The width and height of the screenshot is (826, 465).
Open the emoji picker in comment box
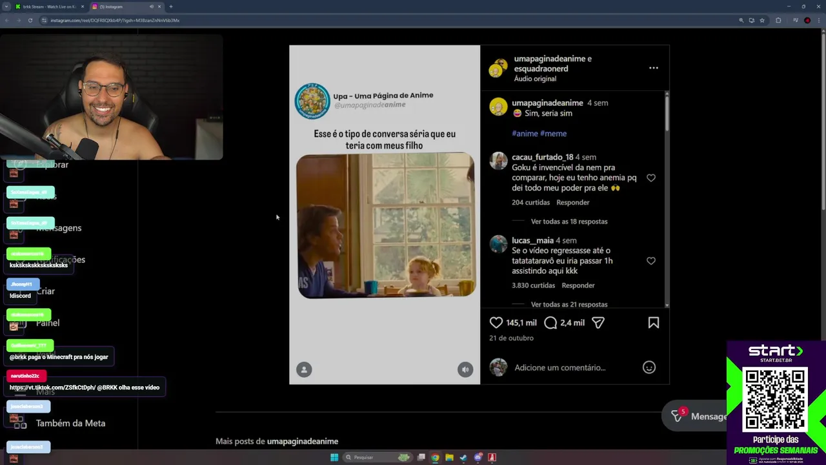[649, 367]
